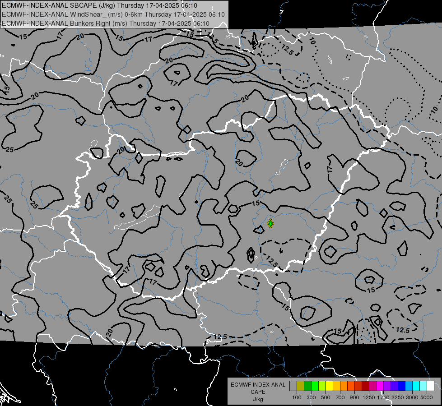Pick the dark green legend swatch
Screen dimensions: 442x406
[307, 386]
